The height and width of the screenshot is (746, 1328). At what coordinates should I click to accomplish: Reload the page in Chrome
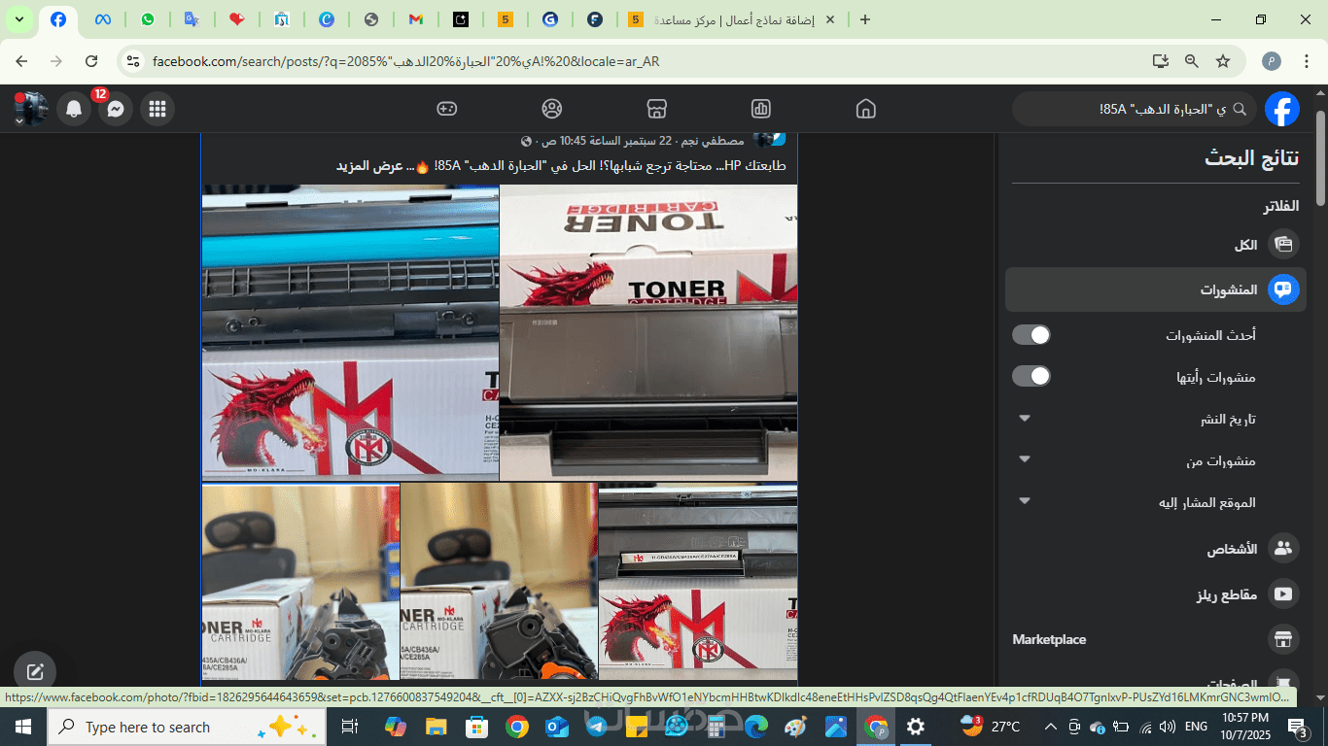(x=91, y=61)
